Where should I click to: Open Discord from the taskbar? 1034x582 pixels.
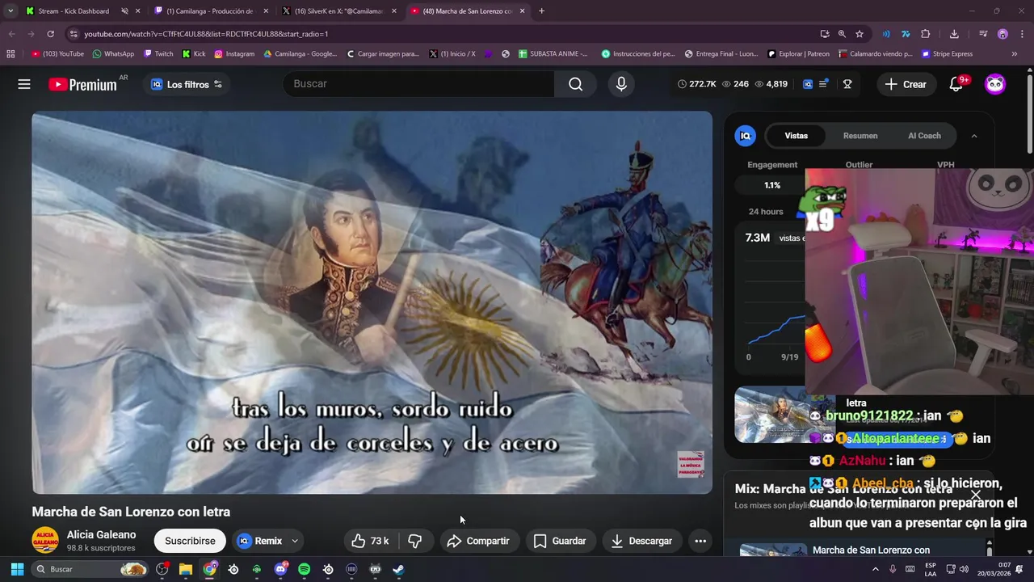(280, 569)
